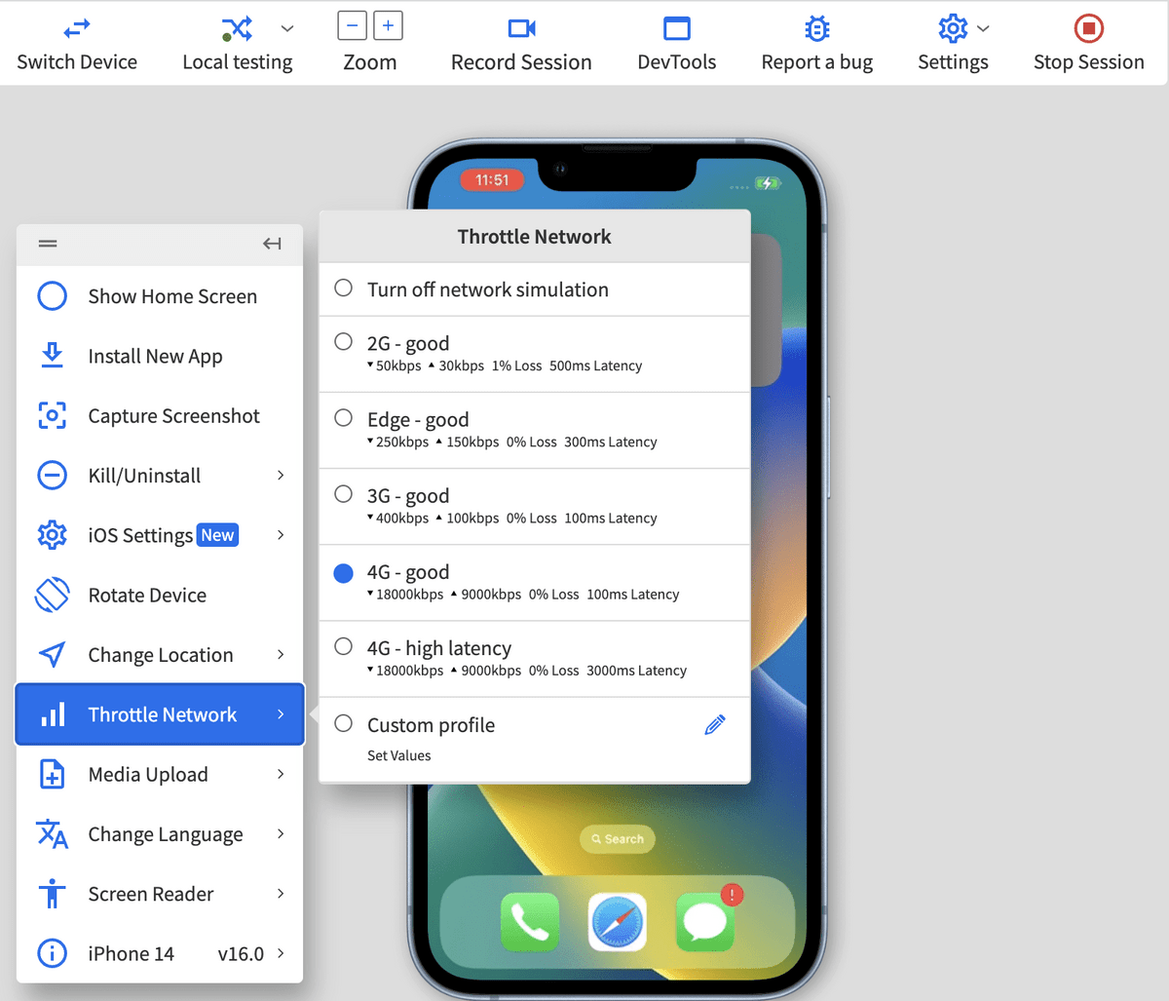Viewport: 1169px width, 1001px height.
Task: Open DevTools window icon
Action: (x=677, y=28)
